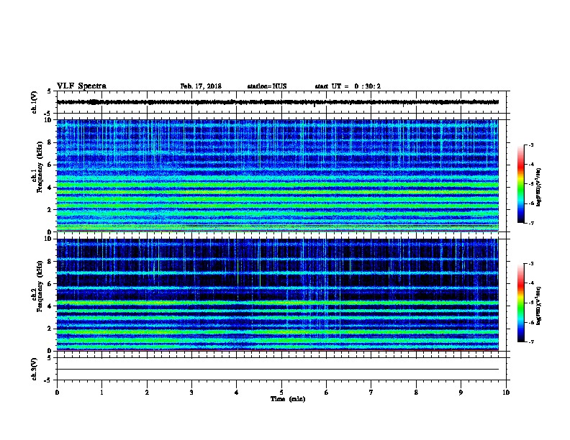Click the '-7' label on ch.2 colorbar
Image resolution: width=570 pixels, height=440 pixels.
(x=530, y=342)
